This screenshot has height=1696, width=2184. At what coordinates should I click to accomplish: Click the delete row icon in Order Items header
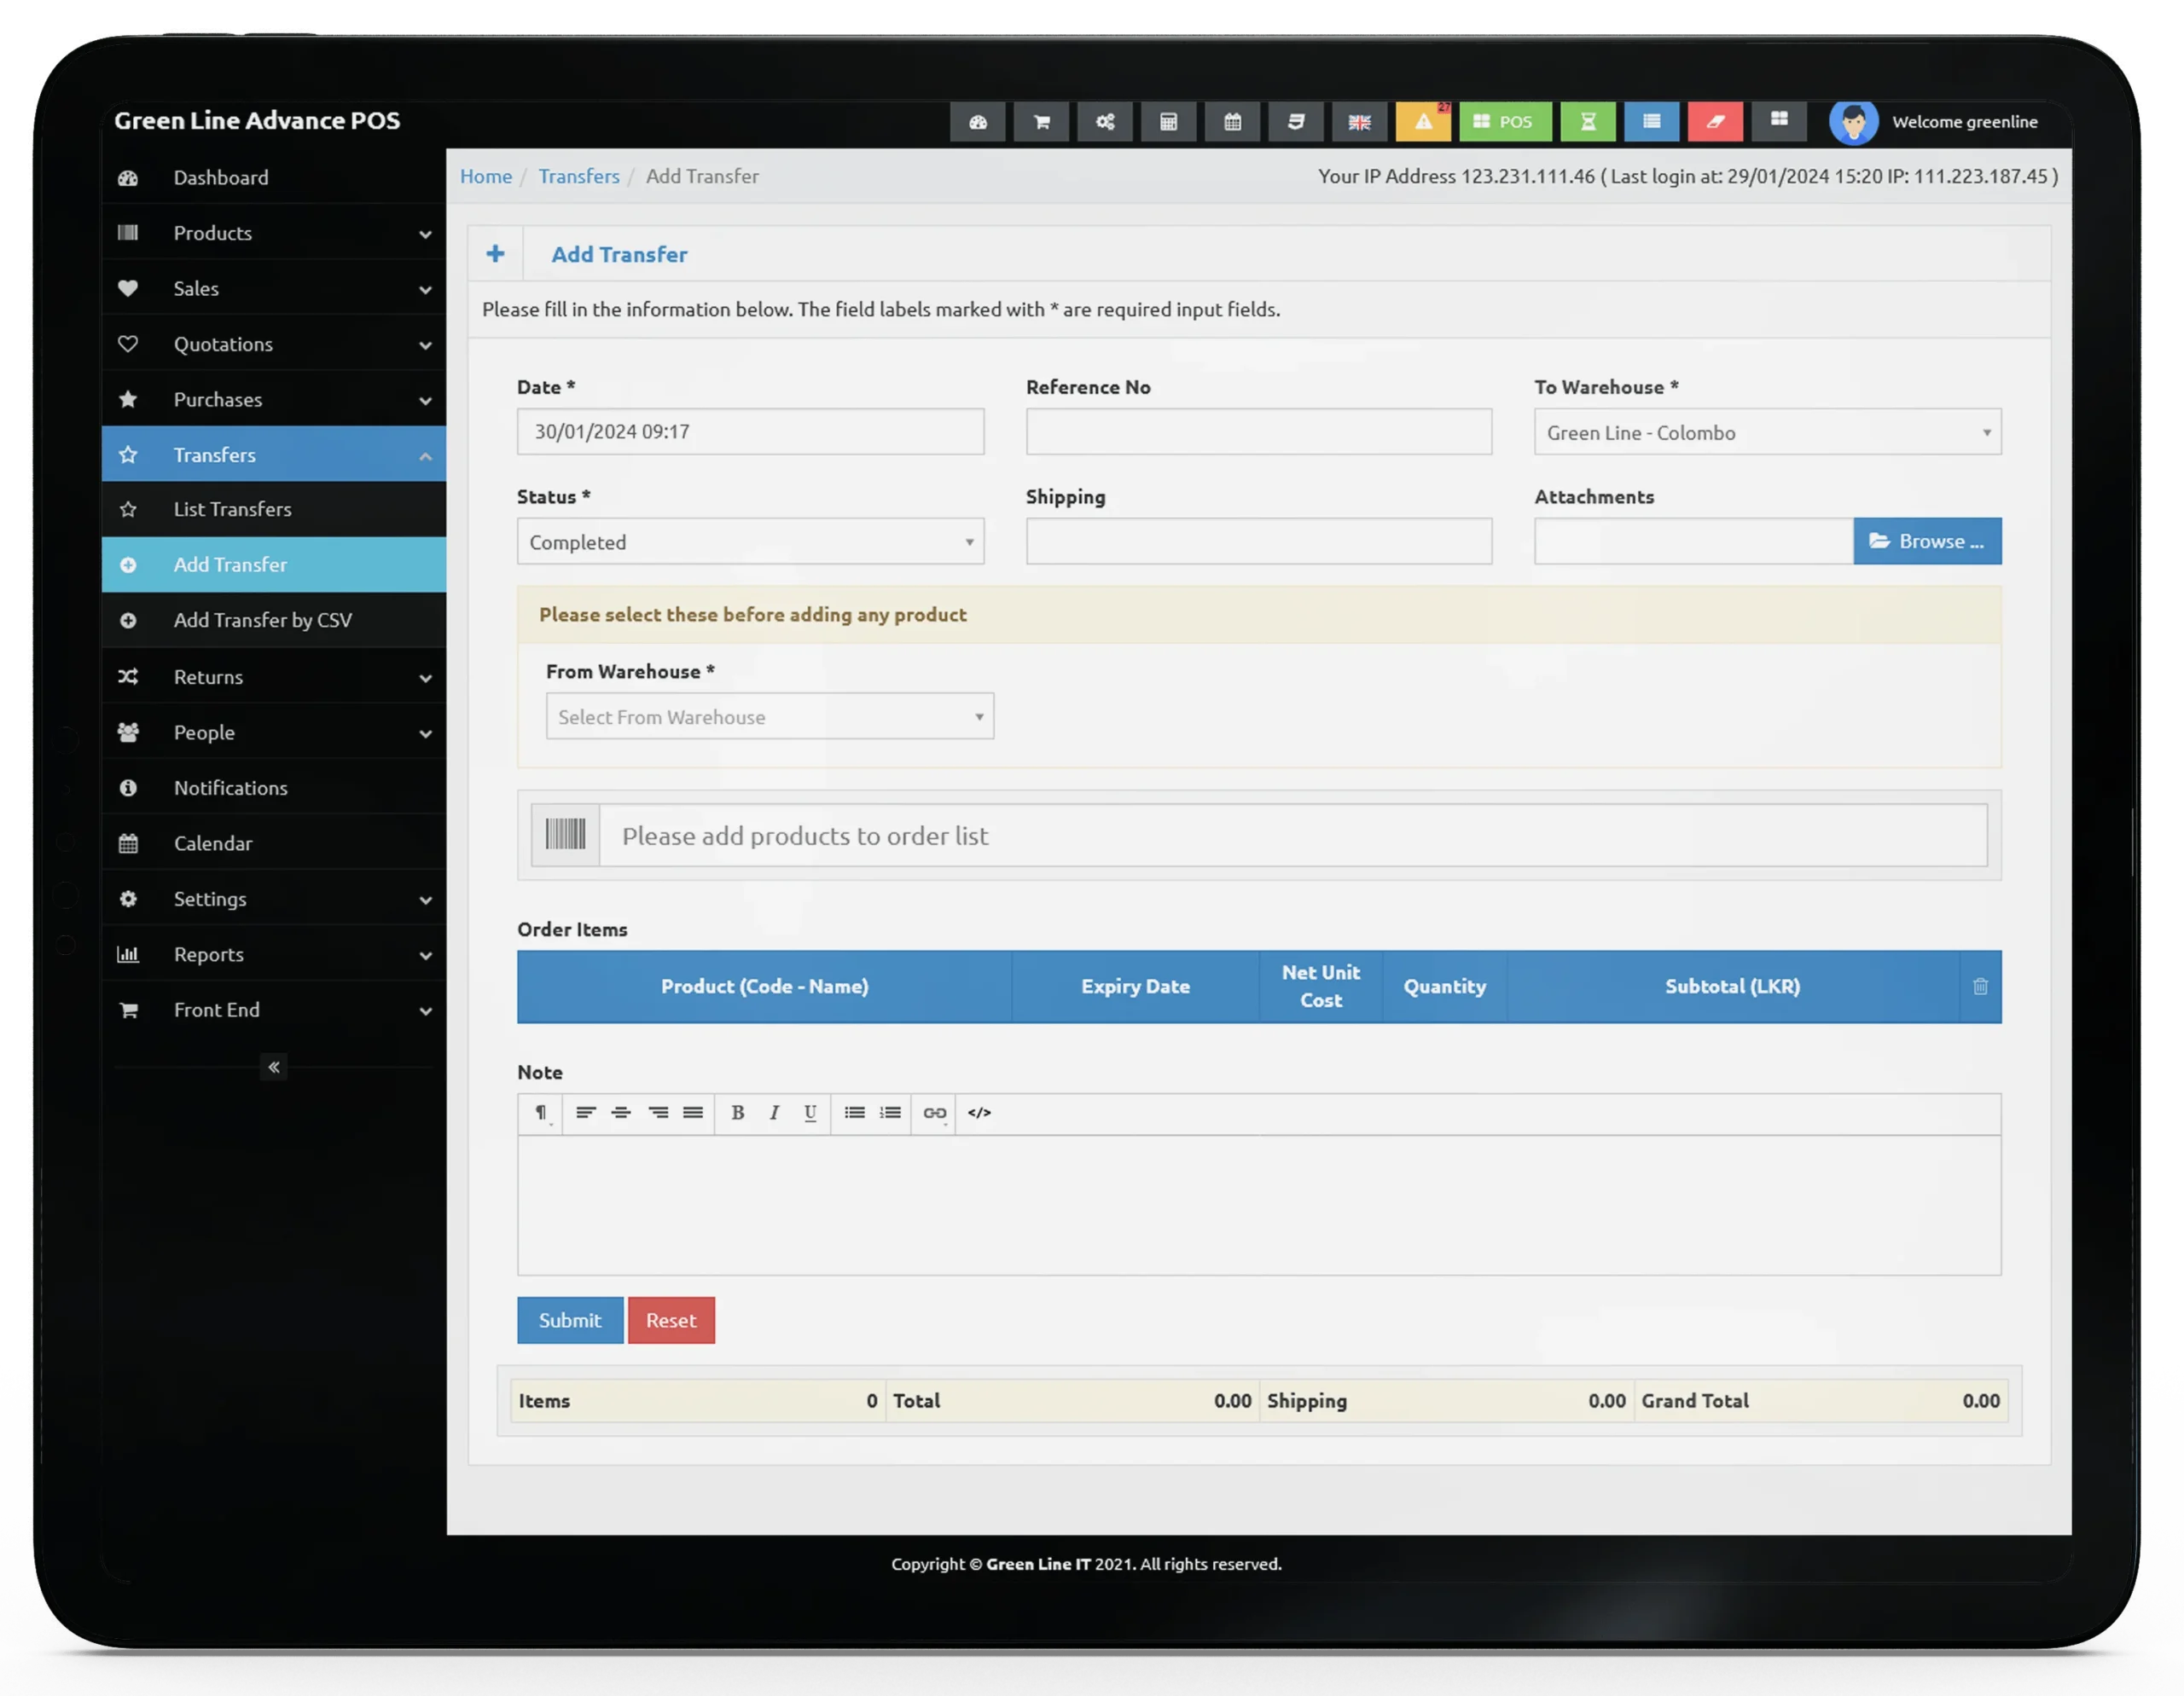[x=1980, y=986]
